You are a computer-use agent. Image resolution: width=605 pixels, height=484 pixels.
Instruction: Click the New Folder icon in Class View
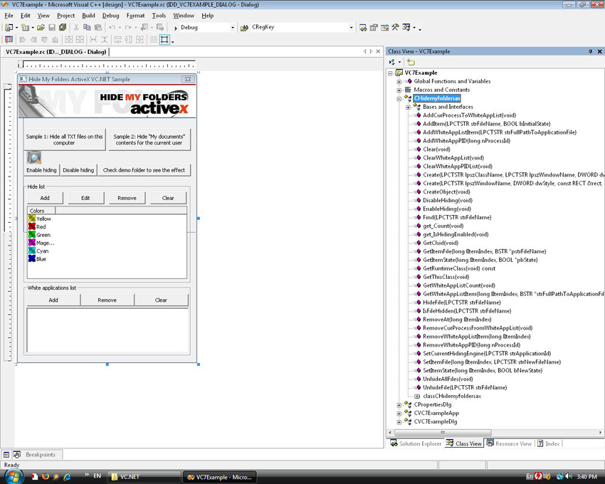(x=411, y=62)
